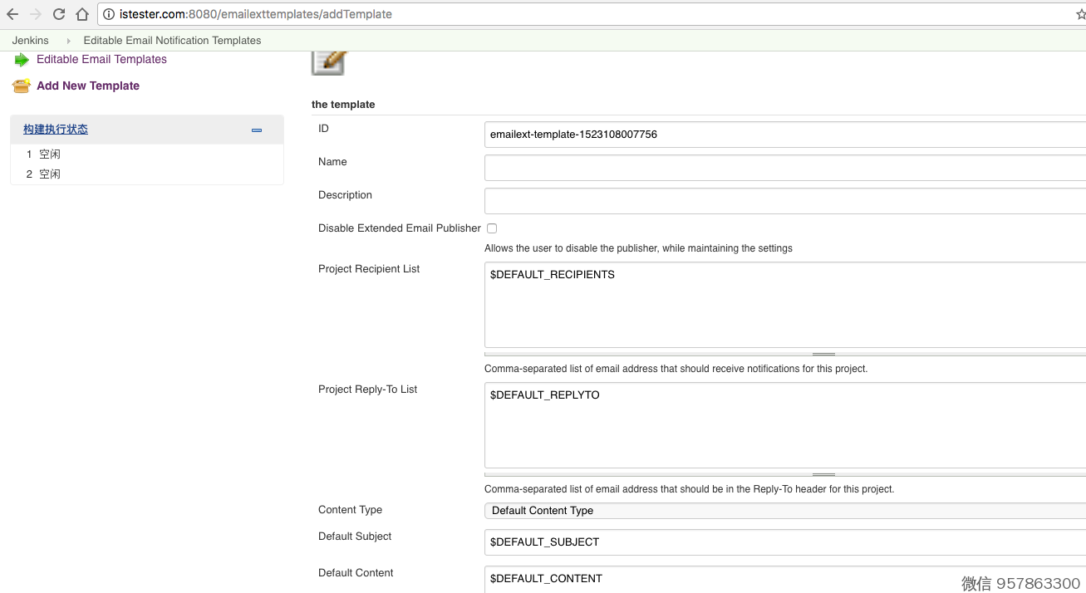Image resolution: width=1086 pixels, height=593 pixels.
Task: Click into the Name input field
Action: pos(784,168)
